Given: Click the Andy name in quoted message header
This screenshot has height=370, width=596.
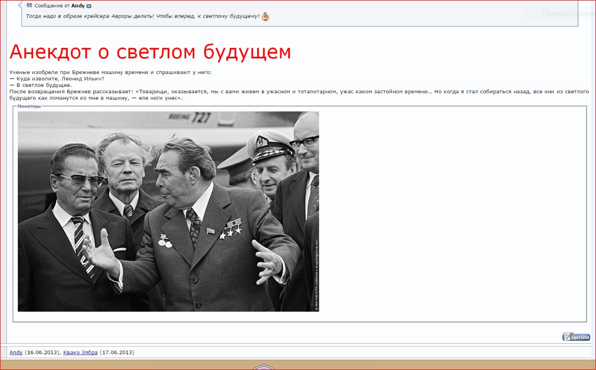Looking at the screenshot, I should click(78, 6).
